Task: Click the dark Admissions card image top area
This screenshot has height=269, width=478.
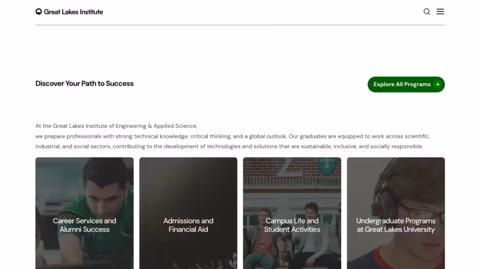Action: (188, 183)
